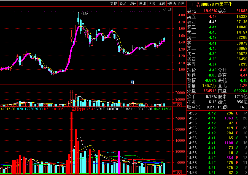
Task: Click the X100 unit label in the volume panel
Action: point(177,104)
